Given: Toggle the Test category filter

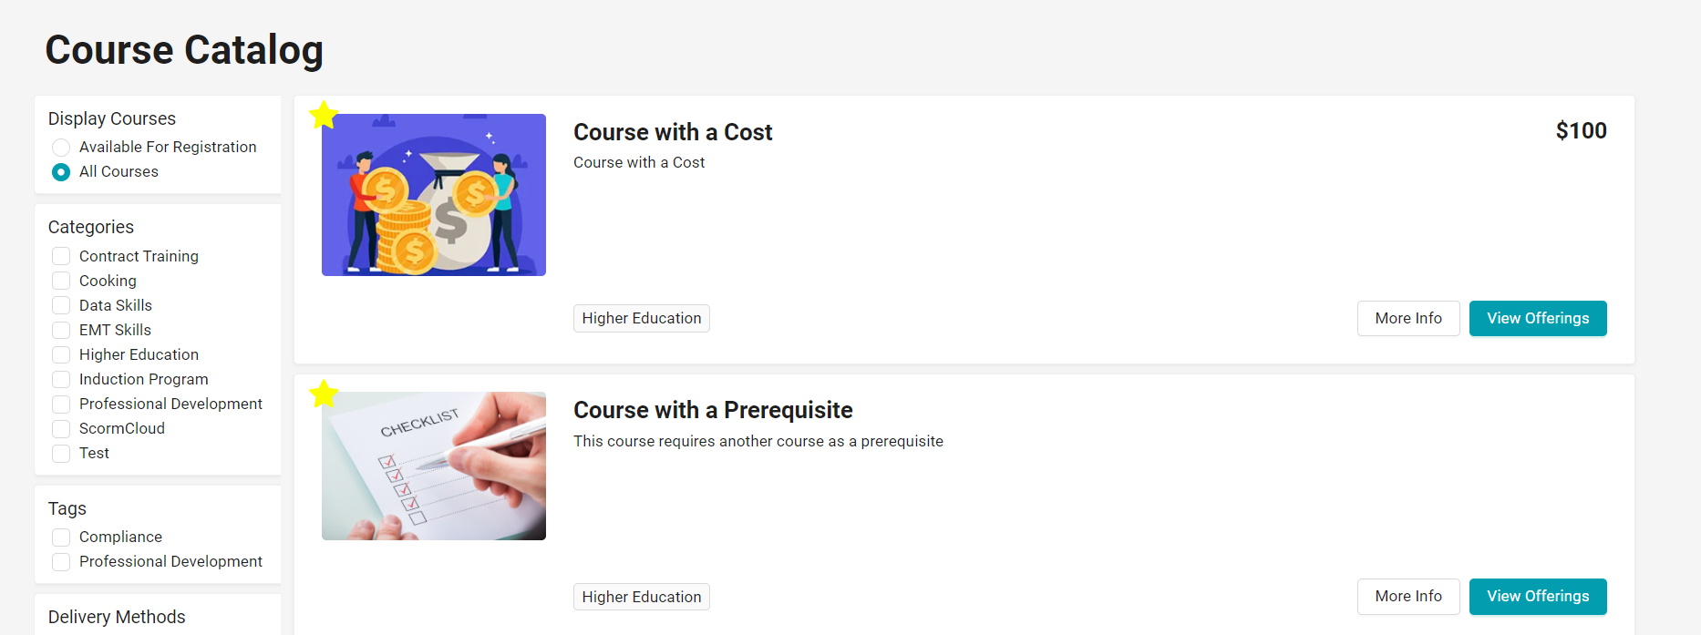Looking at the screenshot, I should tap(60, 453).
